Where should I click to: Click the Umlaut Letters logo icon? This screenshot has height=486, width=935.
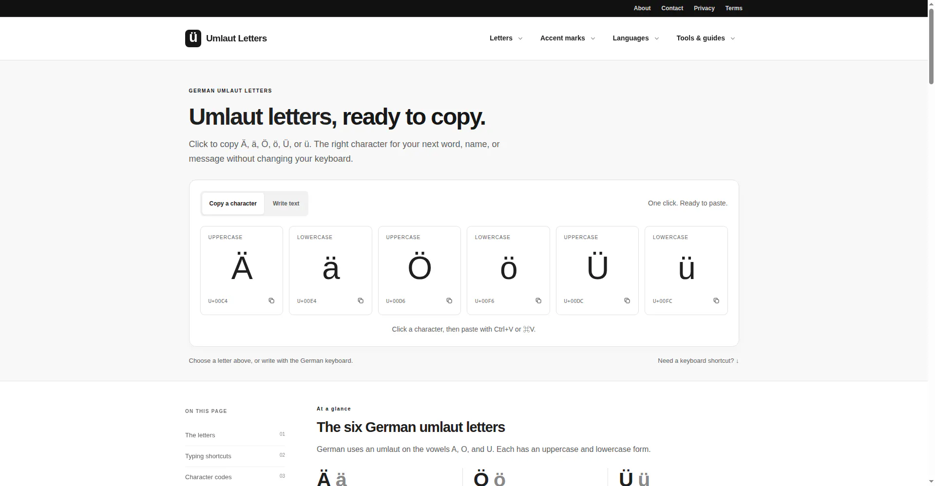tap(193, 38)
